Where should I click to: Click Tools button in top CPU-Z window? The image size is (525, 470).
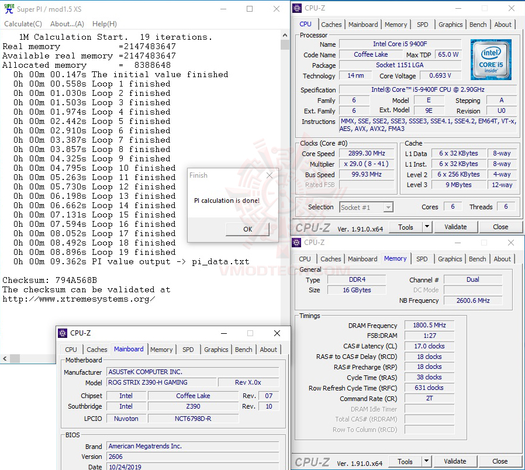(406, 227)
